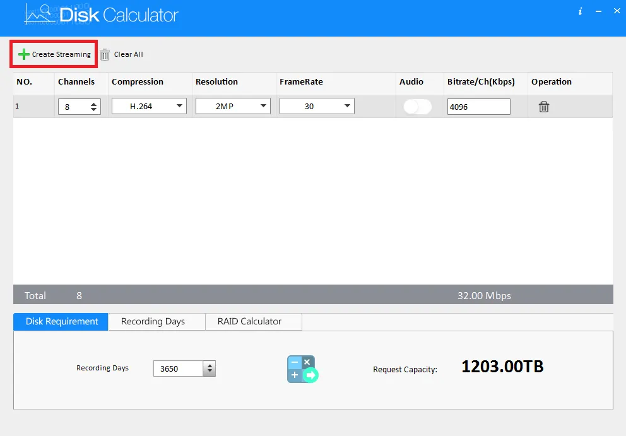Viewport: 626px width, 436px height.
Task: Expand the Resolution 2MP dropdown
Action: [x=233, y=106]
